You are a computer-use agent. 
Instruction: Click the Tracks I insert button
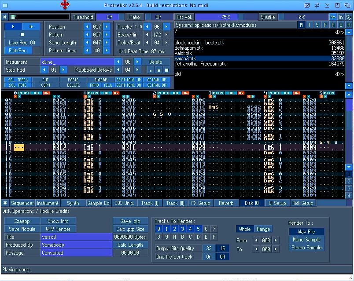tap(136, 27)
